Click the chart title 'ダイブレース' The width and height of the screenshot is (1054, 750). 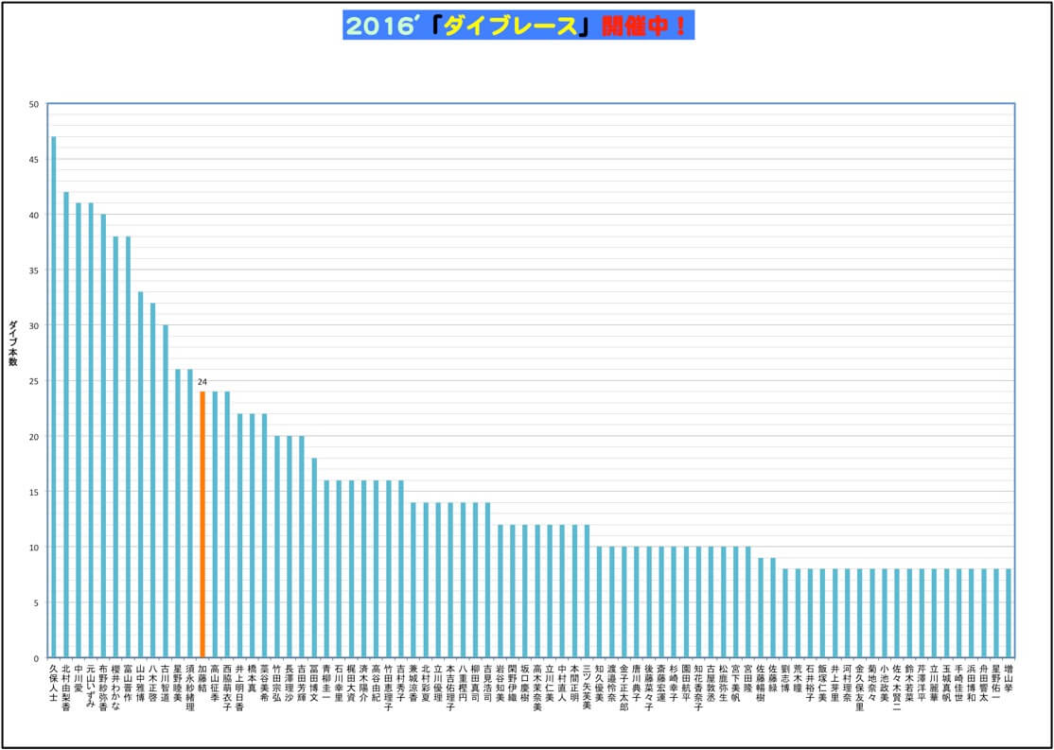[512, 26]
